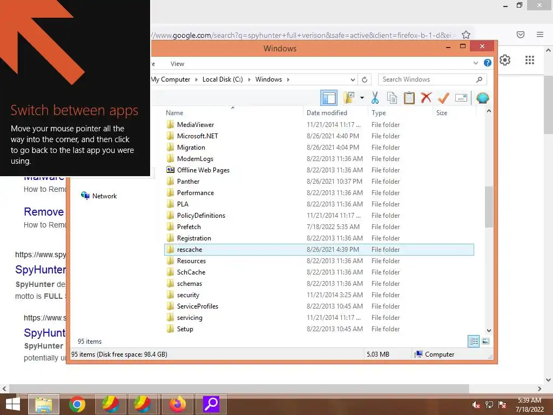
Task: Click the Copy documents icon
Action: [392, 98]
